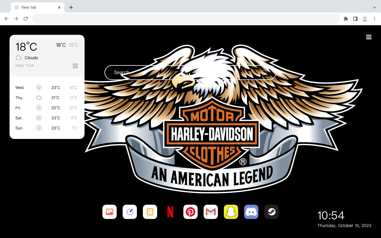Viewport: 381px width, 238px height.
Task: Toggle the browser side panel icon
Action: pos(355,19)
